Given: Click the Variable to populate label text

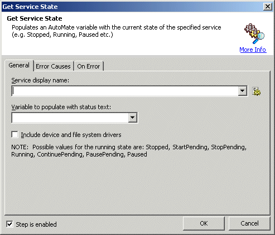Looking at the screenshot, I should pos(61,107).
